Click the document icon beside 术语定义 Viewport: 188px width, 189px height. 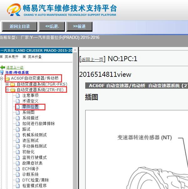pyautogui.click(x=18, y=101)
